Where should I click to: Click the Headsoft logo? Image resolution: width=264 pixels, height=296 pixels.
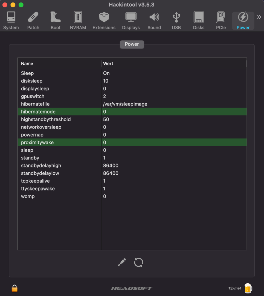(x=132, y=288)
